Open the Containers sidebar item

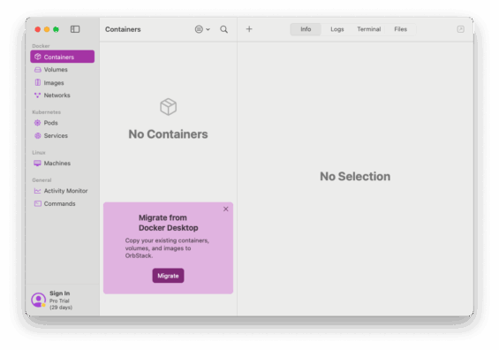click(63, 57)
